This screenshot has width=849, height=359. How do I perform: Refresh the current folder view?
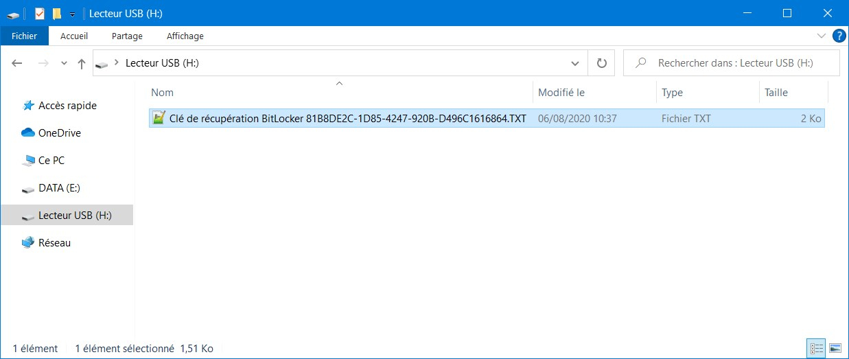click(x=602, y=63)
